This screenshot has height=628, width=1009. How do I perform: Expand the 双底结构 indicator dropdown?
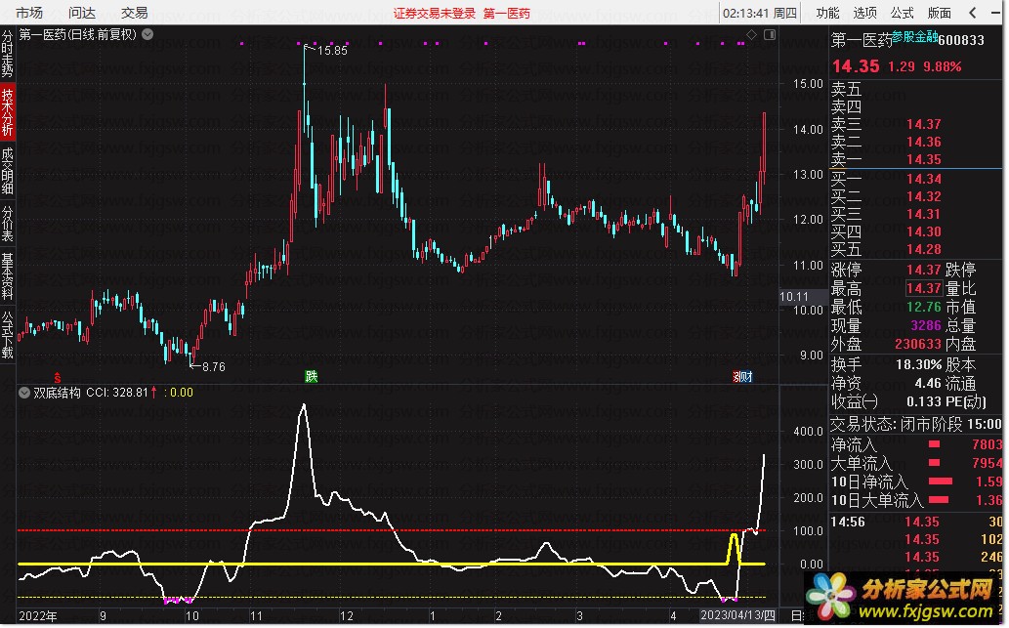coord(24,393)
